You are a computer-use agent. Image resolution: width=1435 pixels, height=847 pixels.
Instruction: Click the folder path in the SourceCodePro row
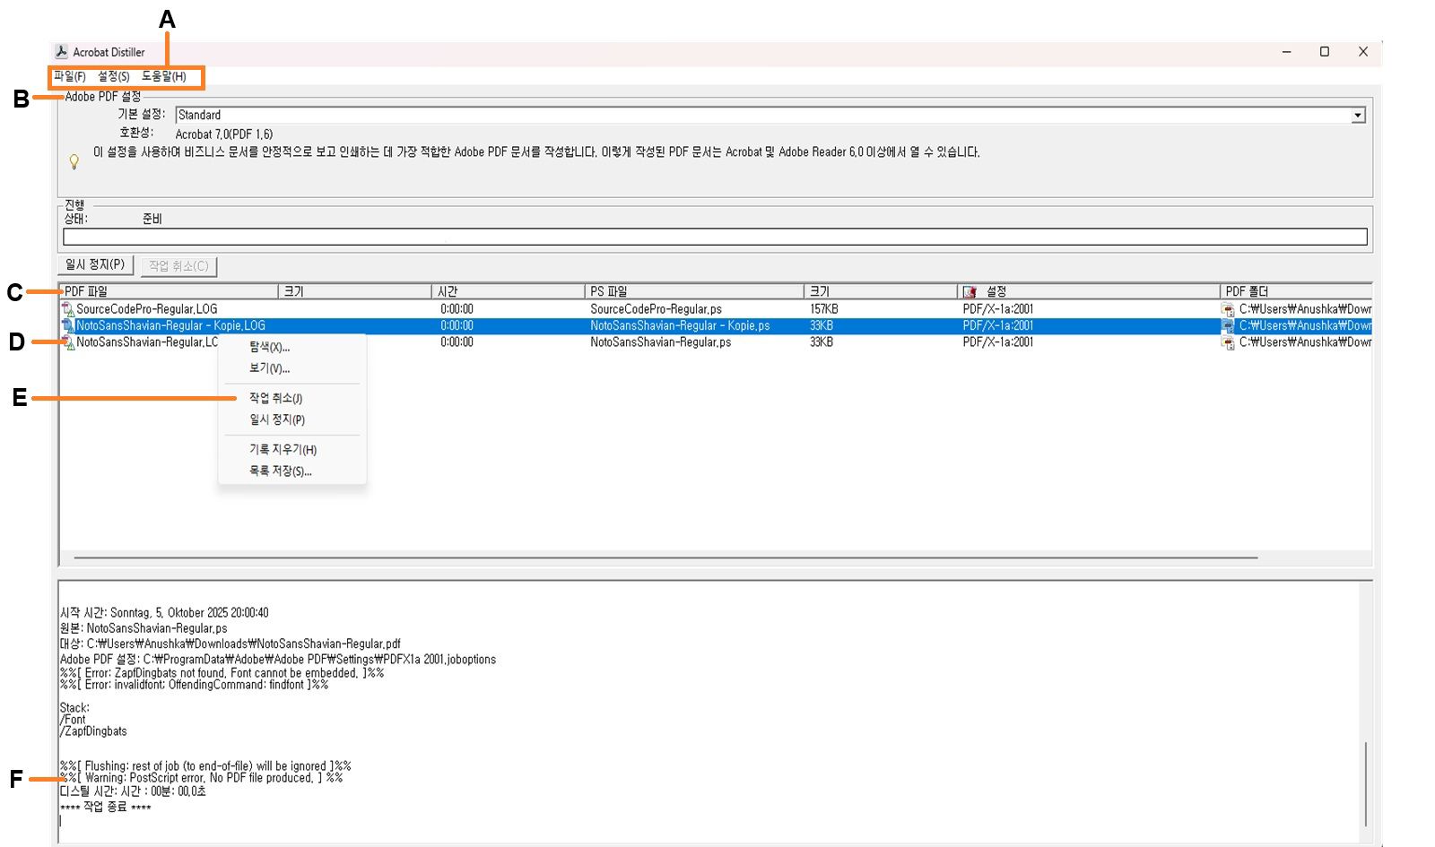click(x=1305, y=309)
